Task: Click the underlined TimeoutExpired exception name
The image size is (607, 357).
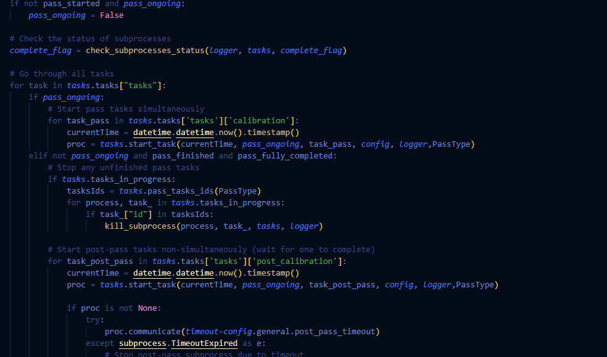Action: coord(204,343)
